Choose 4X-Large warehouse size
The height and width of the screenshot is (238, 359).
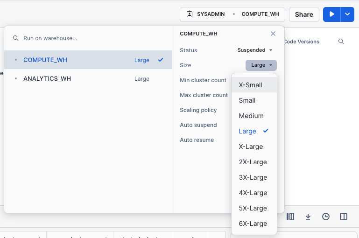point(254,193)
